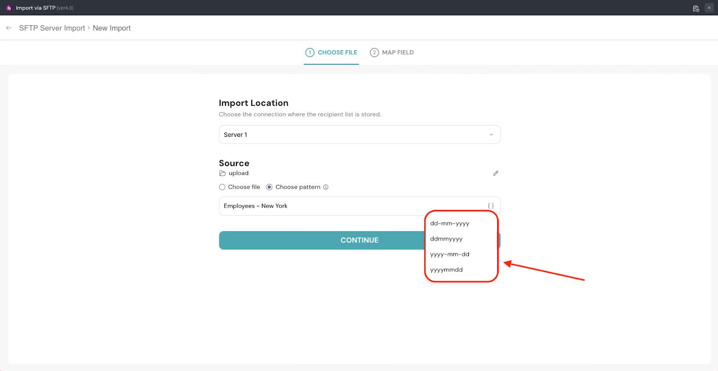The image size is (718, 371).
Task: Select the Choose pattern radio button
Action: click(269, 187)
